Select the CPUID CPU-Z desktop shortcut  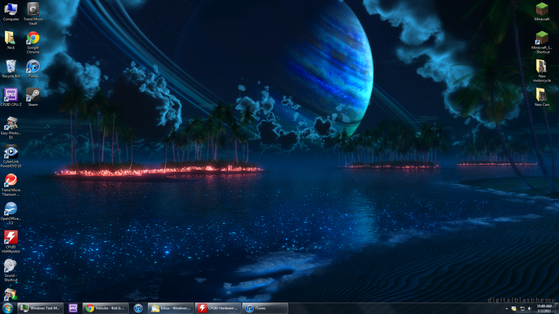click(11, 97)
